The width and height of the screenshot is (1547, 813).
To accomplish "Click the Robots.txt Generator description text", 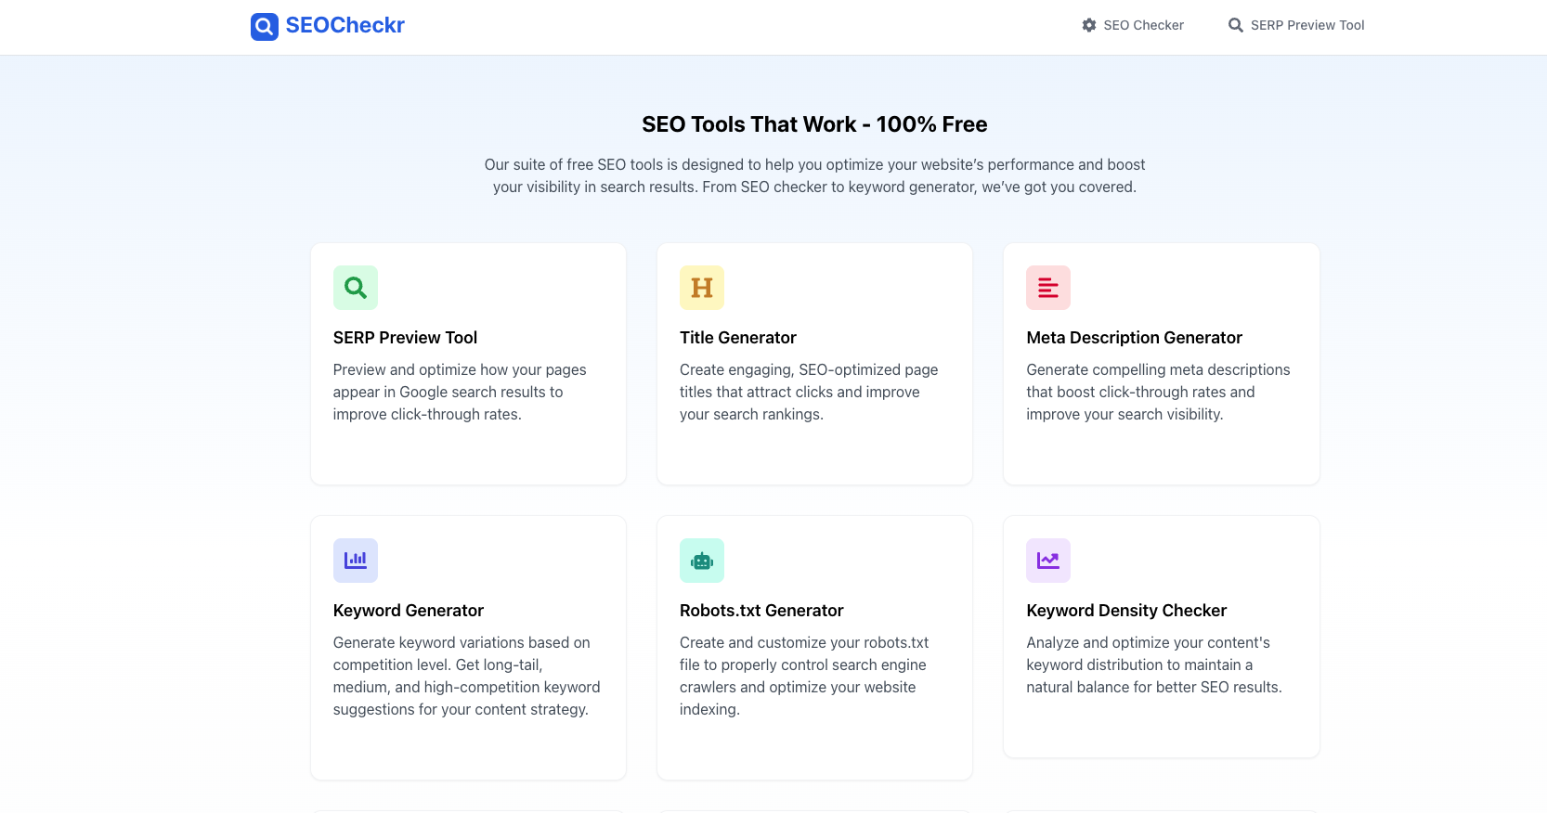I will click(804, 676).
